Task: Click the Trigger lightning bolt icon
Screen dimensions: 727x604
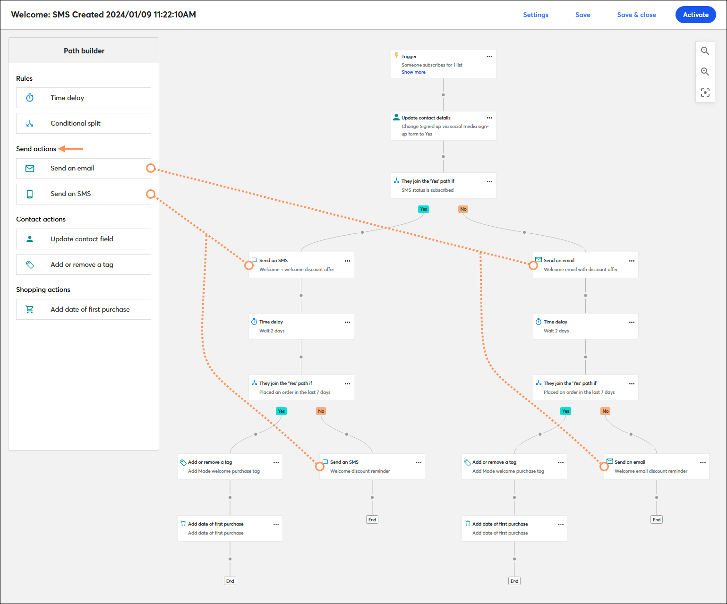Action: pyautogui.click(x=396, y=56)
